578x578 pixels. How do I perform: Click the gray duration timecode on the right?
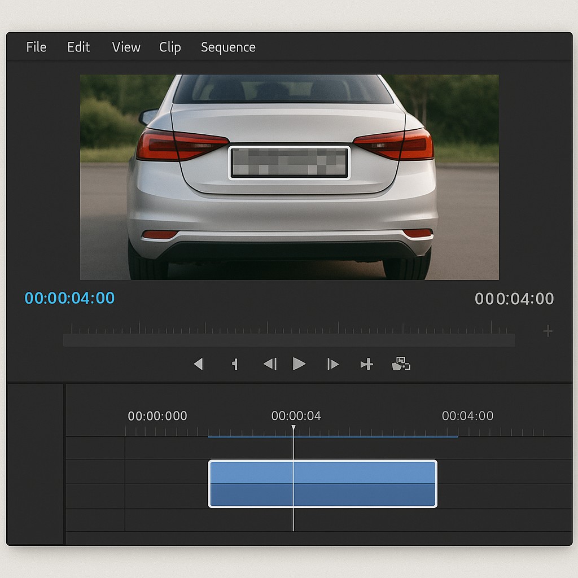coord(514,299)
